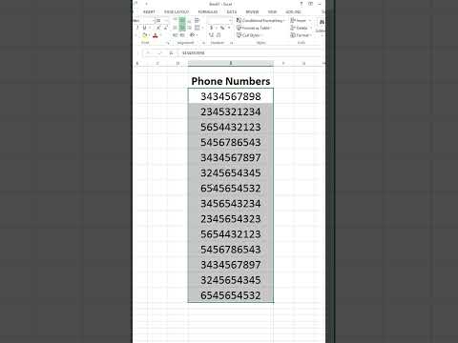Increase the indent
Image resolution: width=458 pixels, height=343 pixels.
[182, 35]
